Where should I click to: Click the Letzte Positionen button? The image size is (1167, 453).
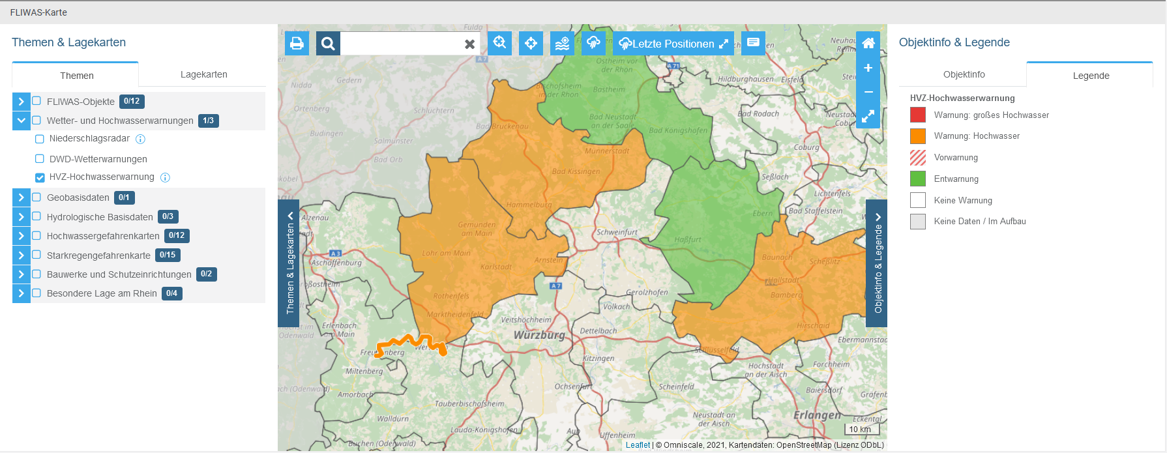(x=673, y=44)
